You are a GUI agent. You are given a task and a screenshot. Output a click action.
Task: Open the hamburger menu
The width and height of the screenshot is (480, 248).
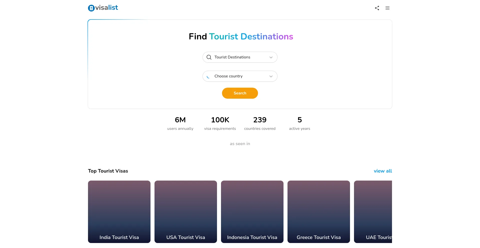pos(387,8)
